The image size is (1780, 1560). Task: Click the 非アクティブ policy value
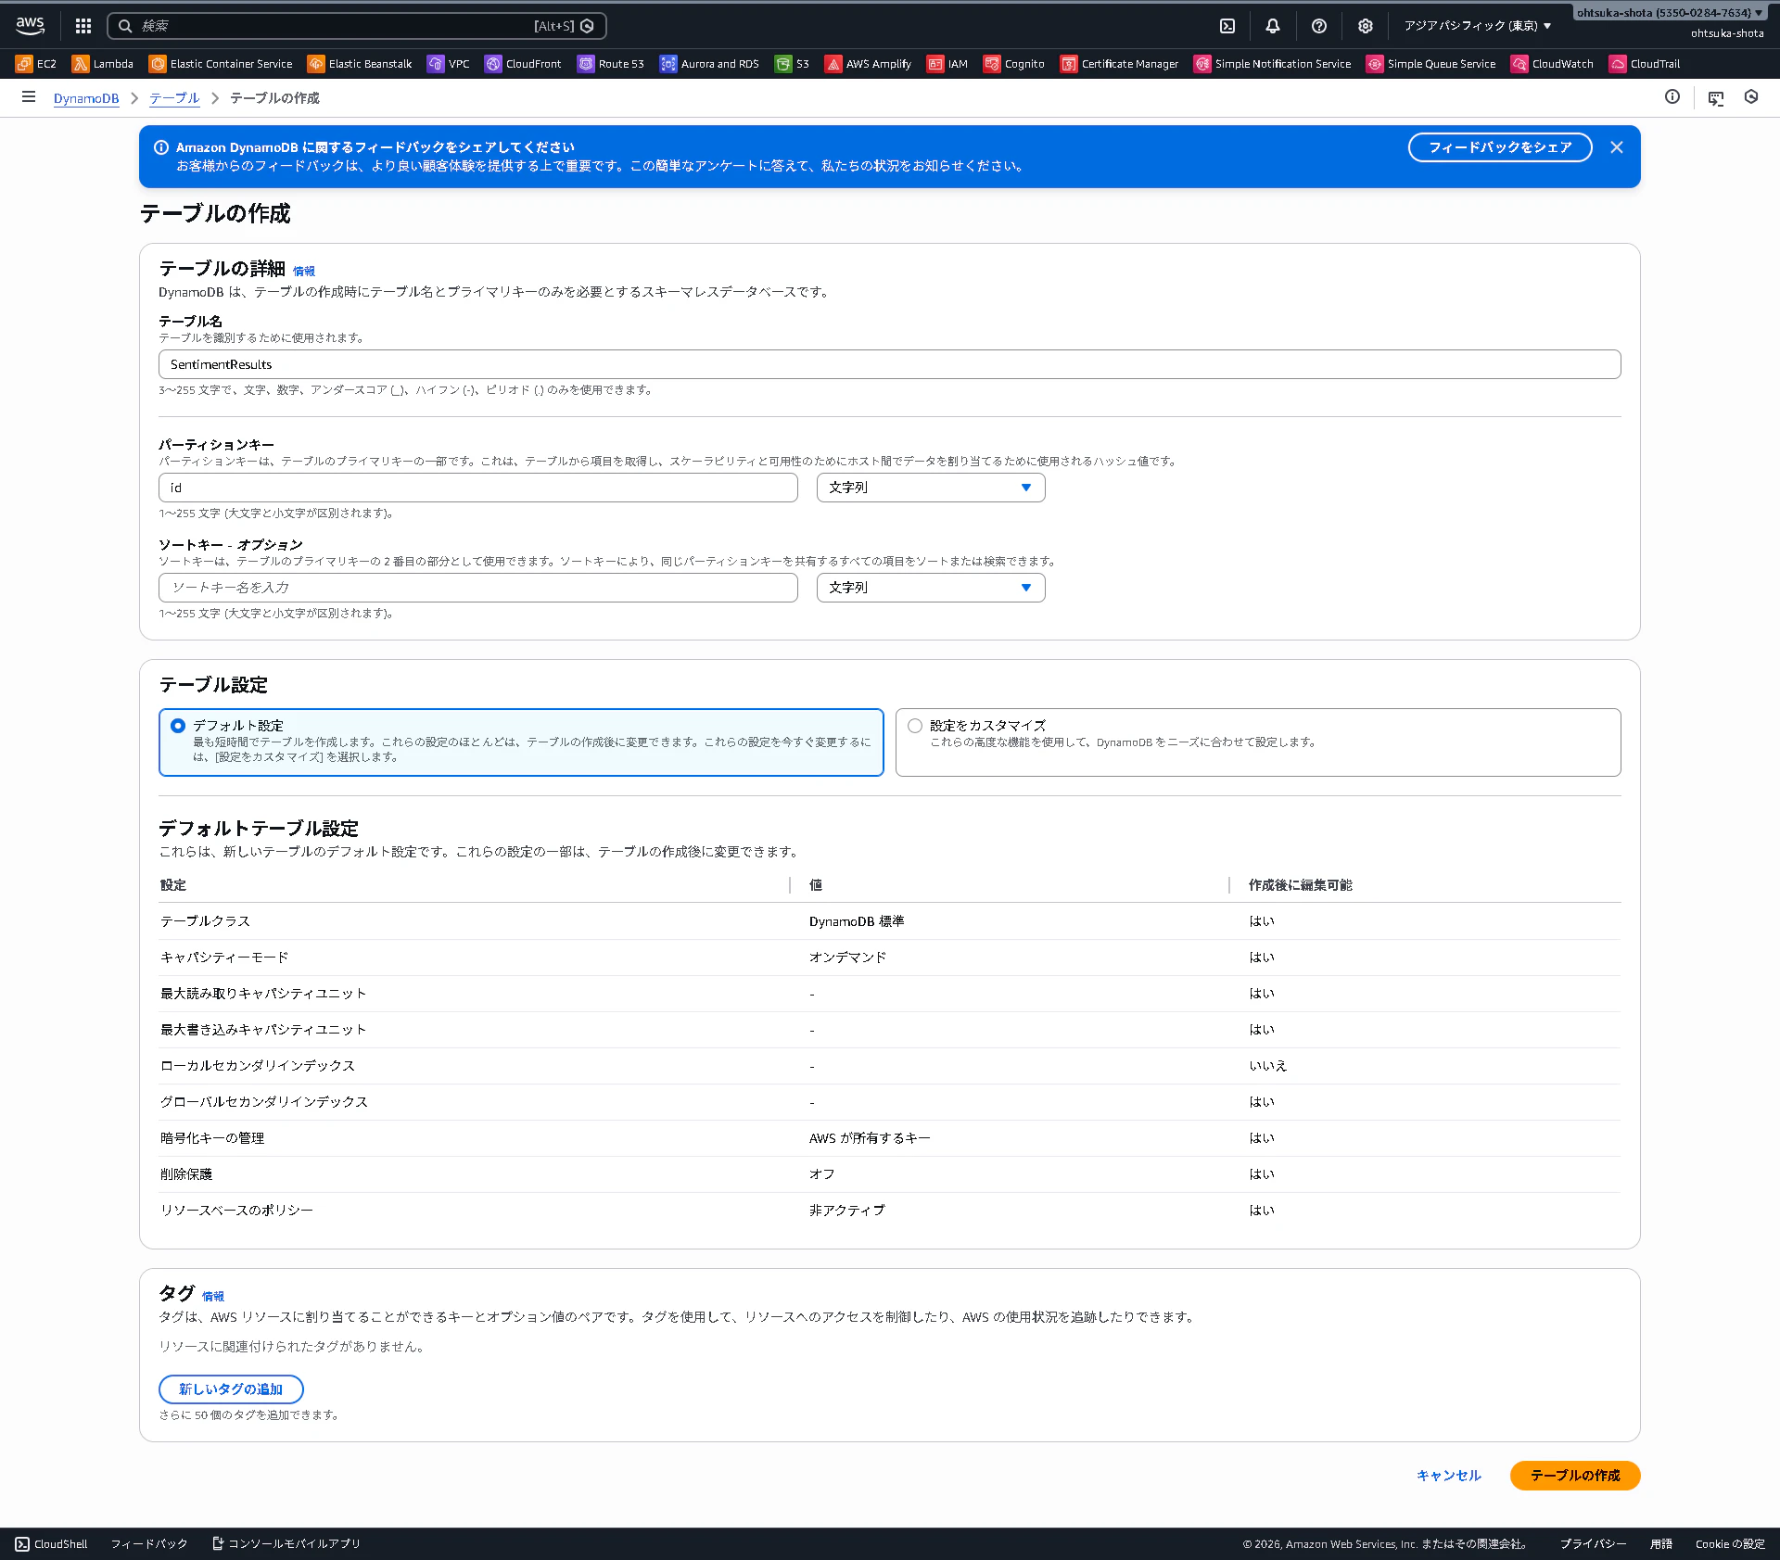tap(847, 1211)
